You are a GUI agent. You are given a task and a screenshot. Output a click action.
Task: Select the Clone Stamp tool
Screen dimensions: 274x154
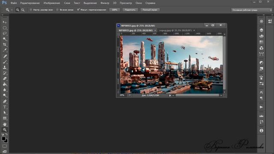point(5,68)
